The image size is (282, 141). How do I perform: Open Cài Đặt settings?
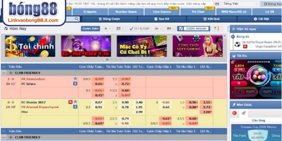[x=261, y=19]
